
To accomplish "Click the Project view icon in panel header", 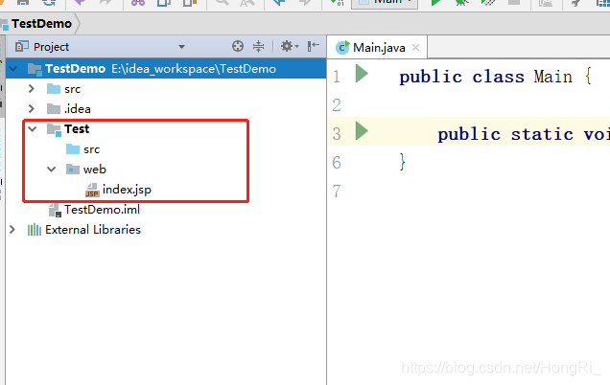I will [x=22, y=47].
